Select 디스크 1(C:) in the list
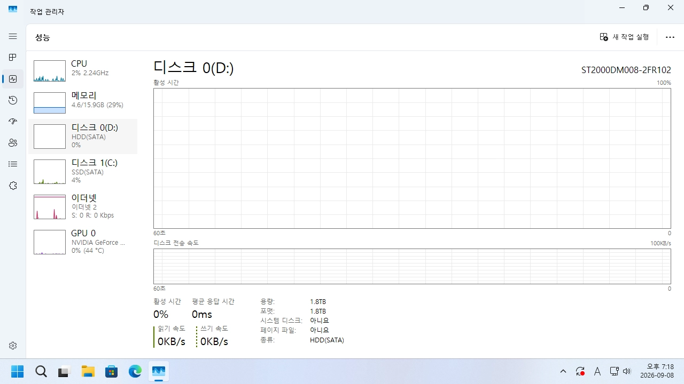Image resolution: width=684 pixels, height=384 pixels. (x=83, y=171)
